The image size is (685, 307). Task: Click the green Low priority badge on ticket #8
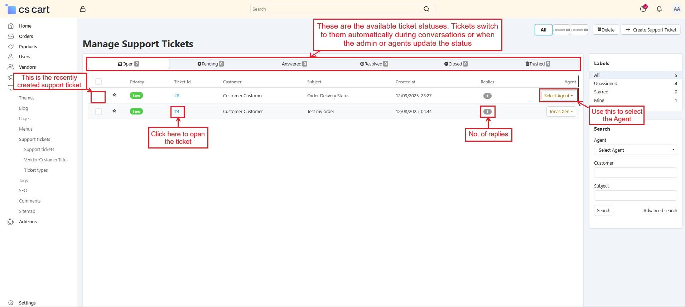pos(136,96)
